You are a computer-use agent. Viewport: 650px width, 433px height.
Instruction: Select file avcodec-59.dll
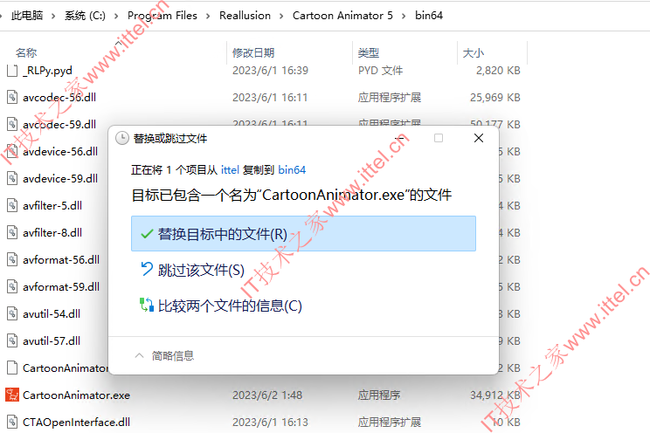point(59,124)
